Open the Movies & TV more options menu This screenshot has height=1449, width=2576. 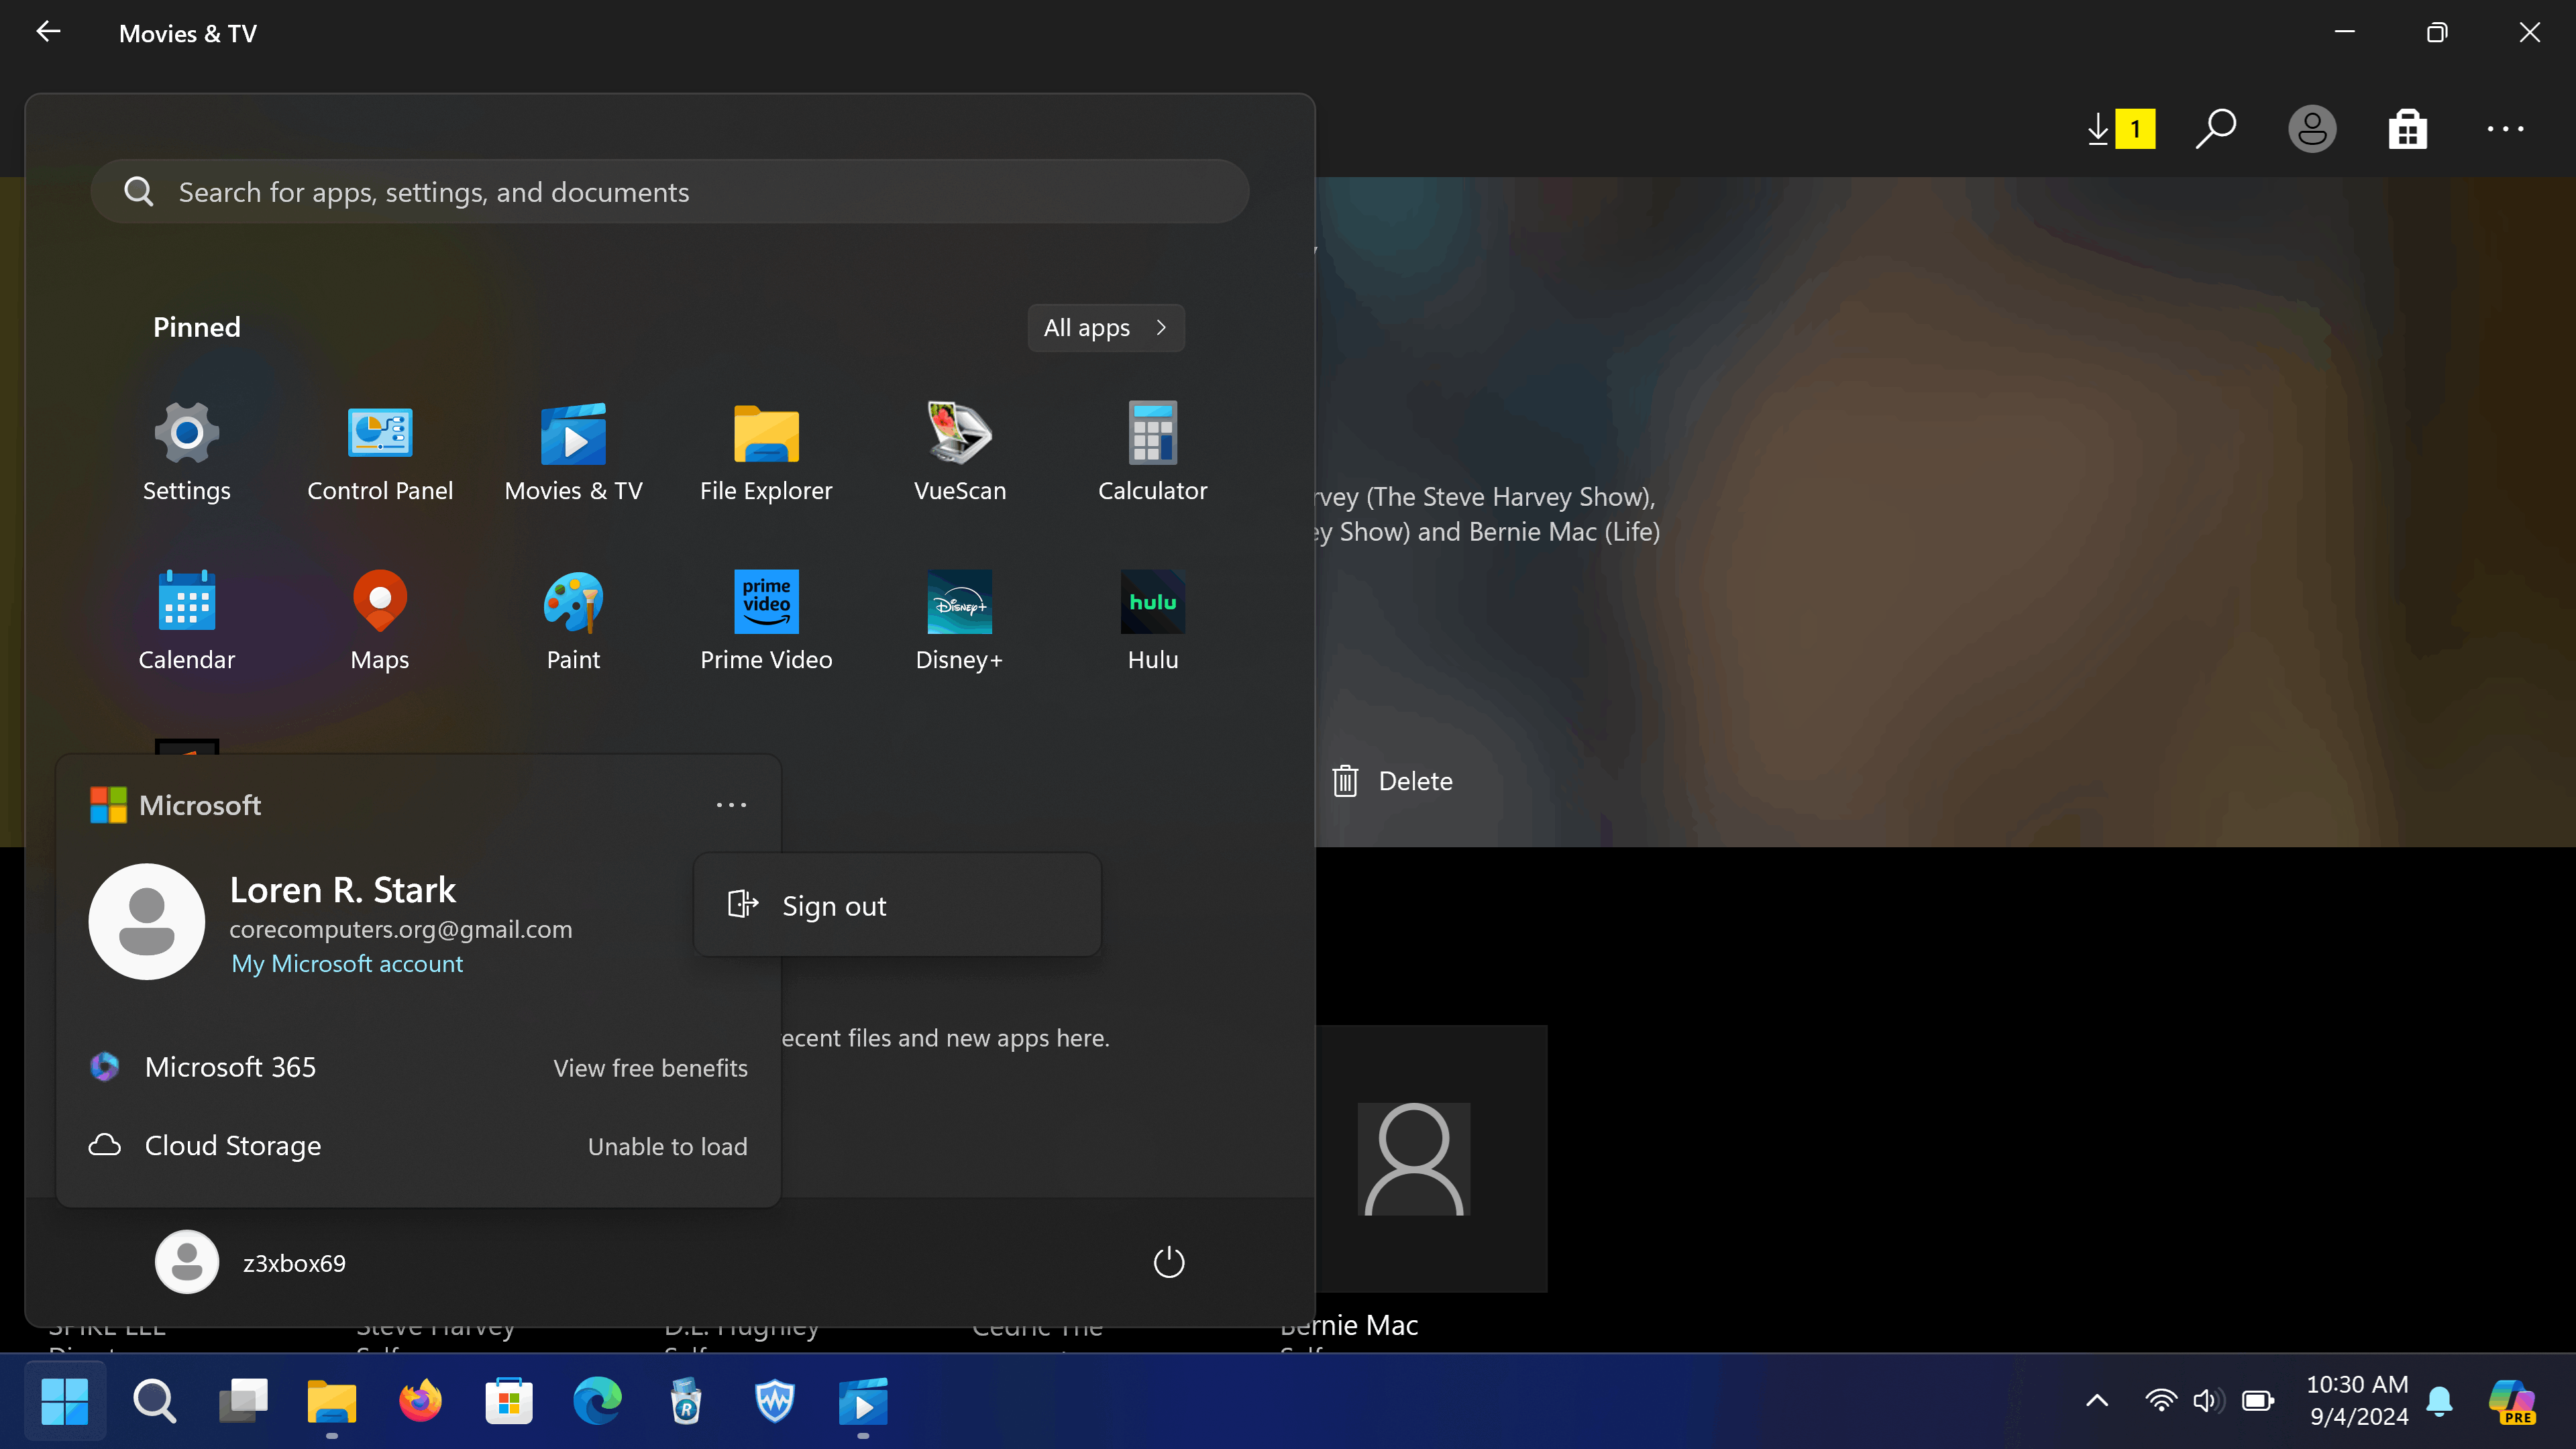click(x=2505, y=129)
